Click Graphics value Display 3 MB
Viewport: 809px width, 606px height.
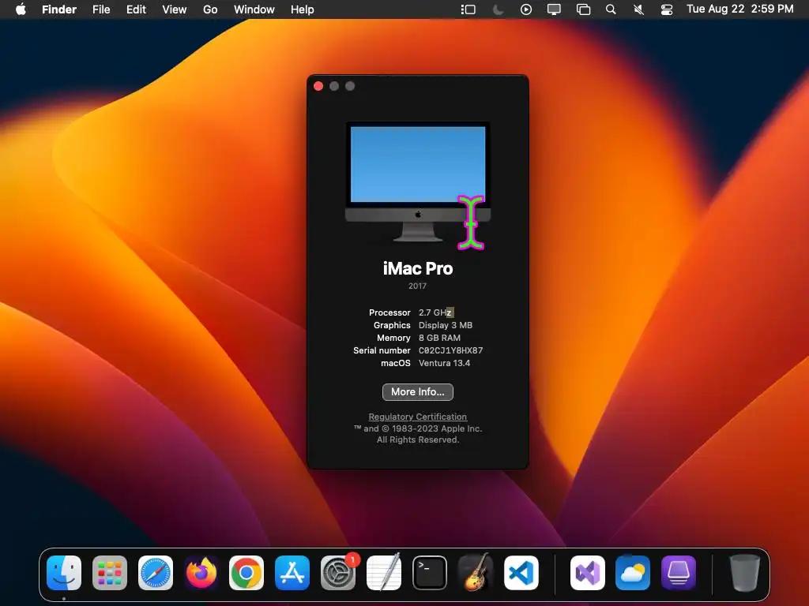[446, 325]
